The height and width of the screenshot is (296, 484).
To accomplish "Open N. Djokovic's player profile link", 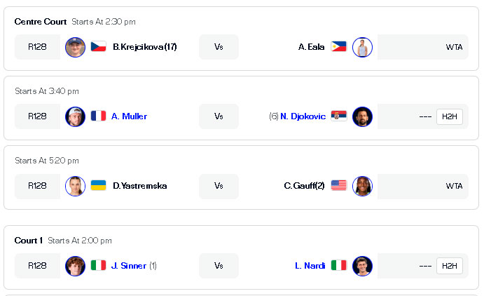I will click(303, 116).
